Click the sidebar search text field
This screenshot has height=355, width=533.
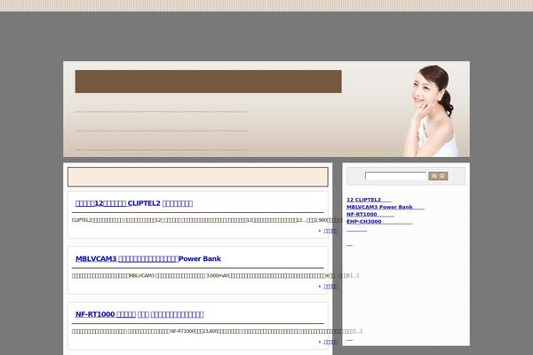coord(395,176)
